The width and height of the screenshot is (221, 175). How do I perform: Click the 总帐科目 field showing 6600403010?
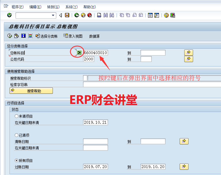point(96,53)
